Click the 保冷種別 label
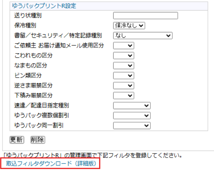214x171 pixels. (x=25, y=25)
